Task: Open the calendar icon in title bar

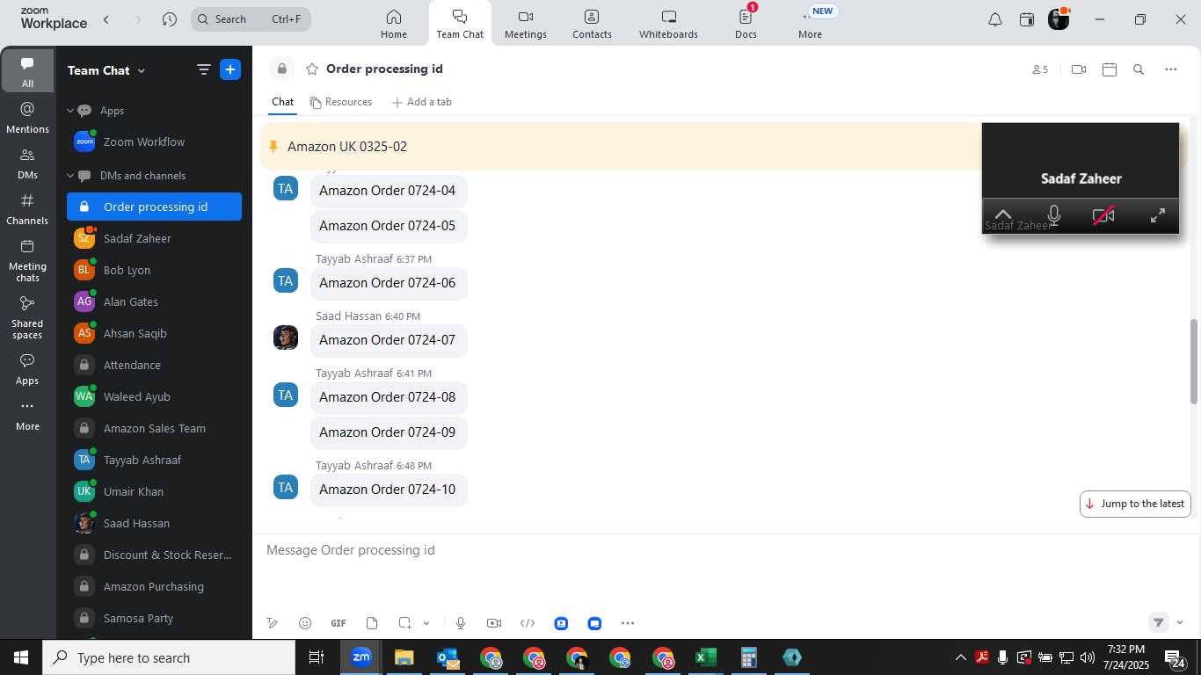Action: pos(1027,19)
